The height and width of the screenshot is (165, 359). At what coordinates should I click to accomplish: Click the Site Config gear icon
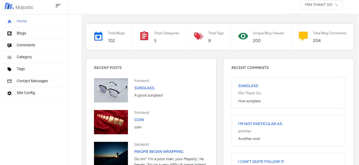click(9, 93)
